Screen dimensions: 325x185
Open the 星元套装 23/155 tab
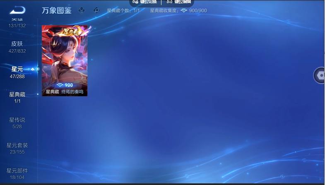(x=17, y=148)
